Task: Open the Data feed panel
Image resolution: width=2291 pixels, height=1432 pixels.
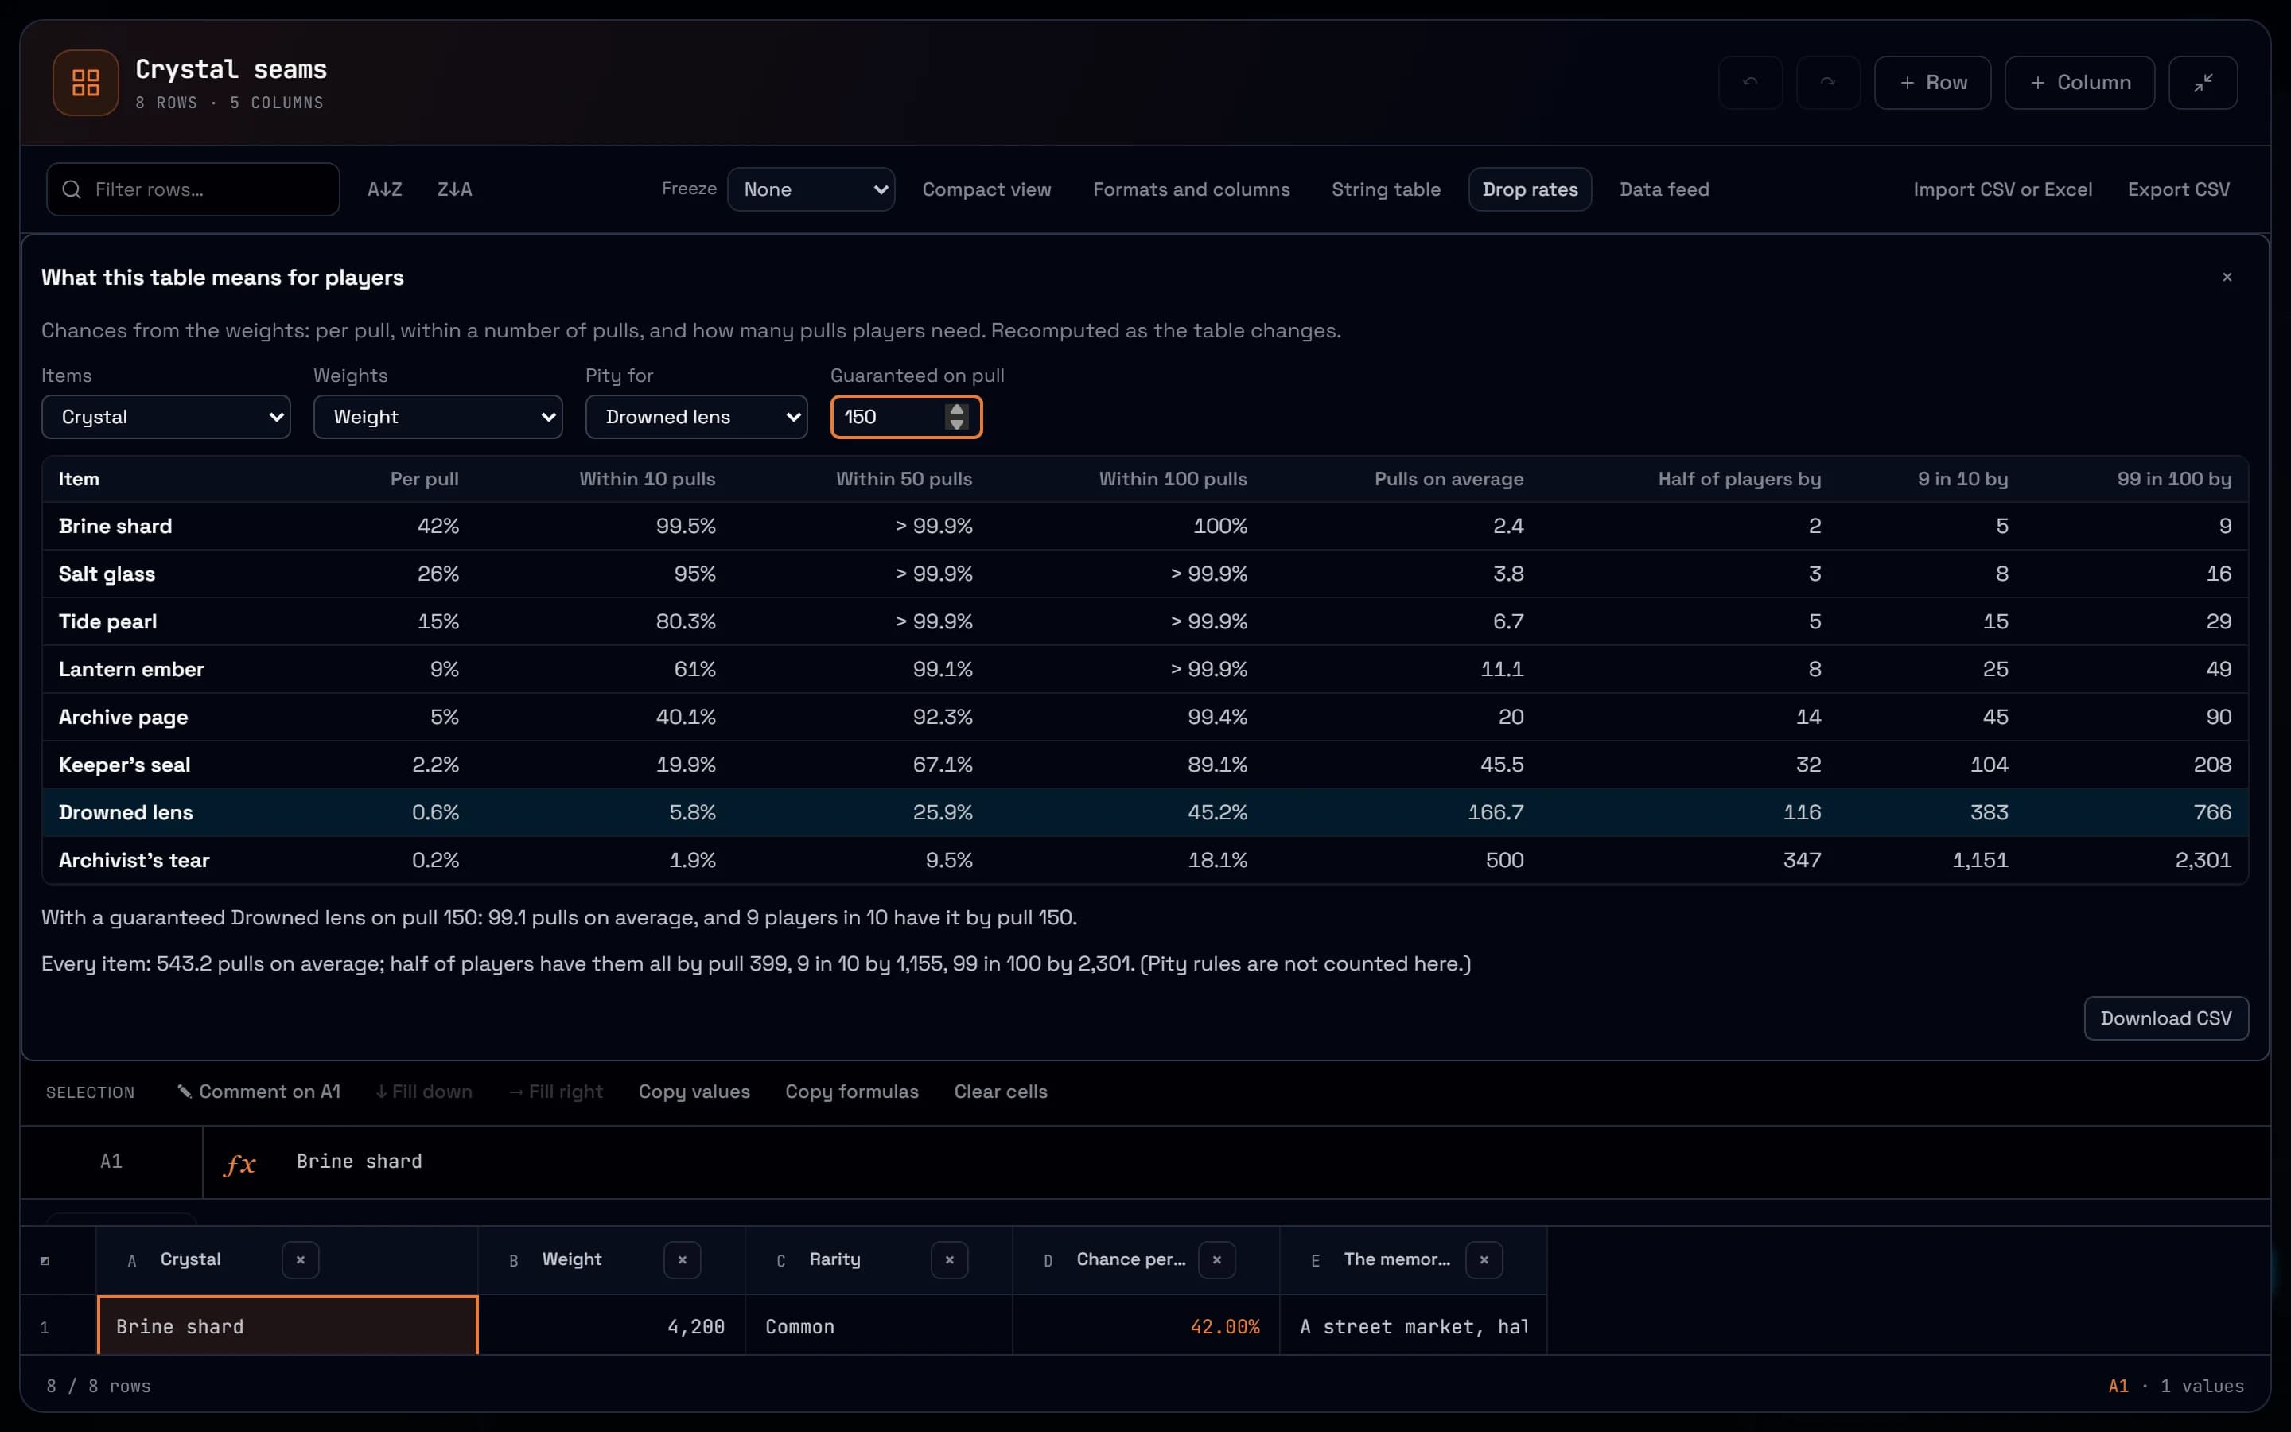Action: 1664,189
